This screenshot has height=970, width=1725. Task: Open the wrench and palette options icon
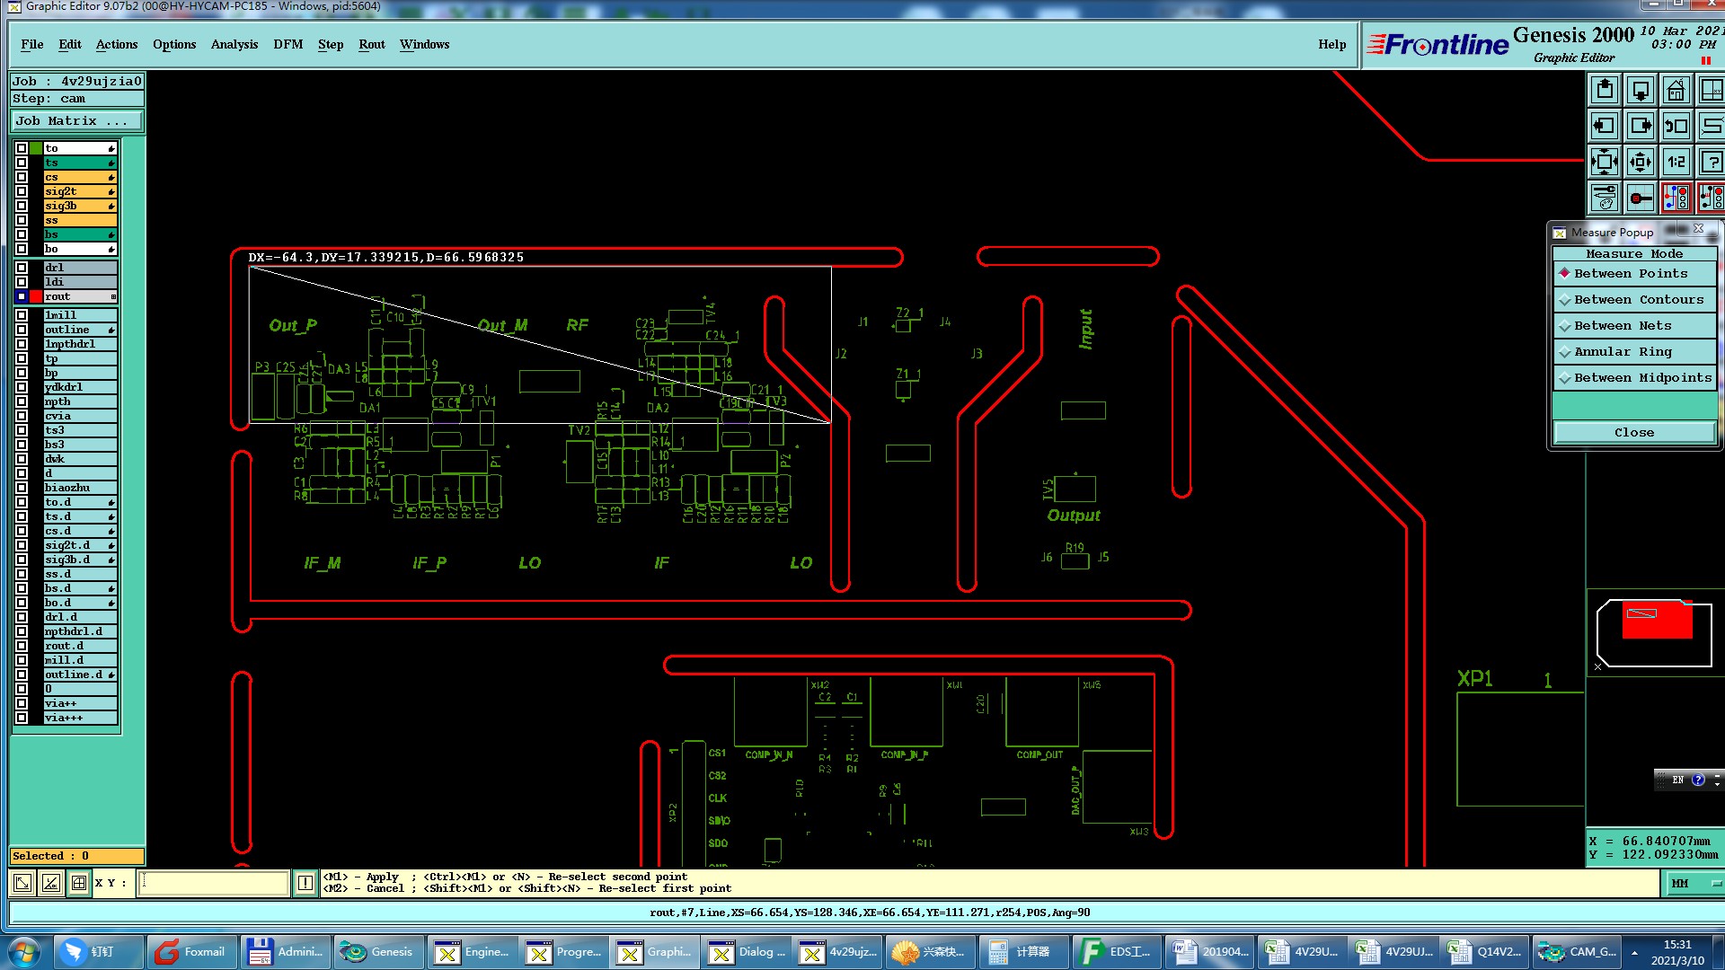click(x=1605, y=198)
